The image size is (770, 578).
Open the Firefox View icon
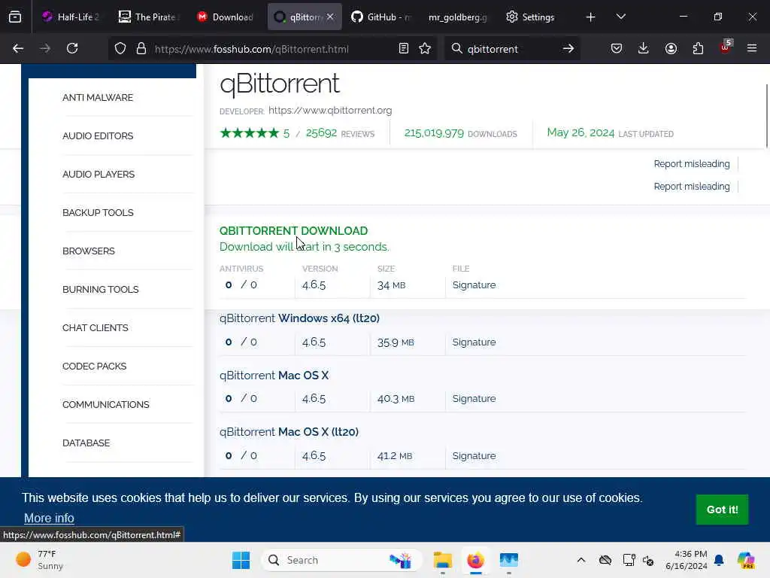(x=15, y=17)
